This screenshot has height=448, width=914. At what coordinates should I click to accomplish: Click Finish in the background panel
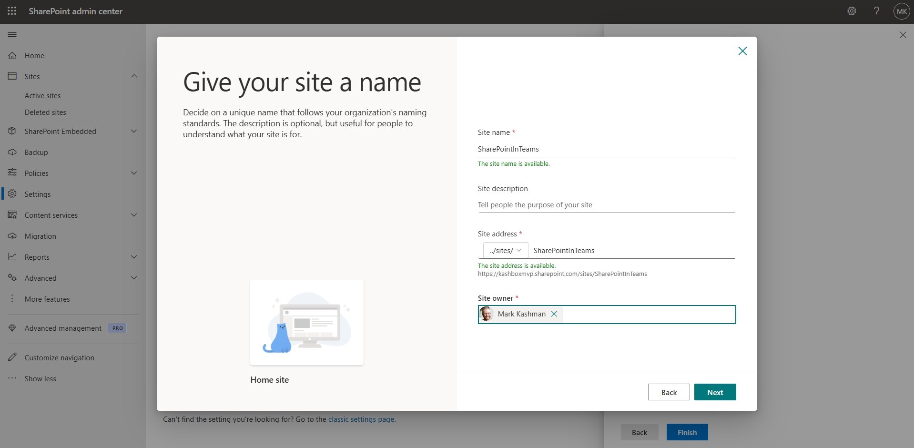[x=687, y=432]
